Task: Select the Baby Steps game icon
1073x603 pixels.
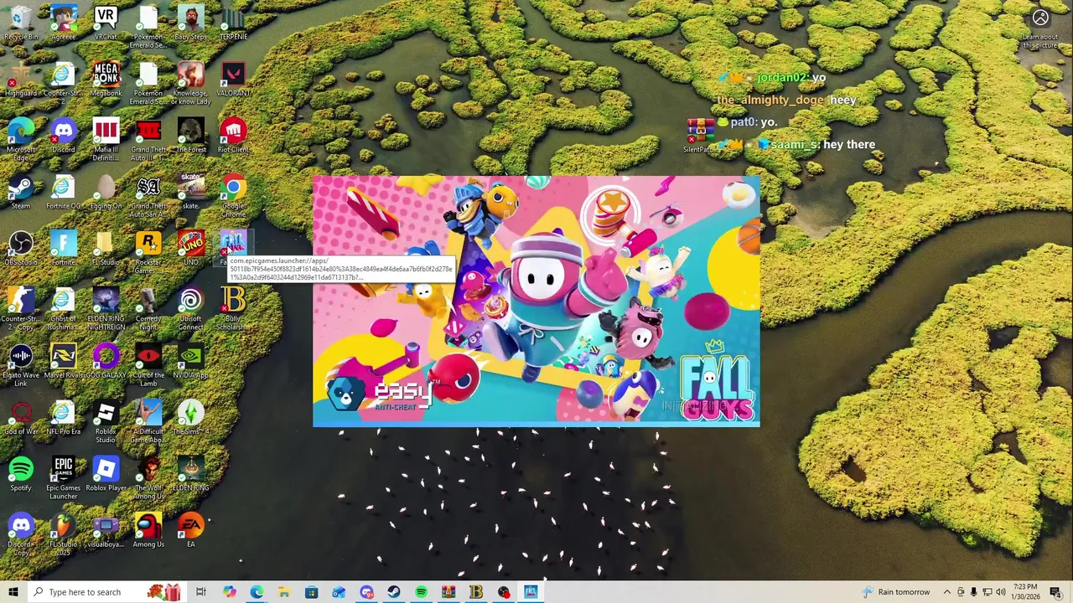Action: (x=190, y=23)
